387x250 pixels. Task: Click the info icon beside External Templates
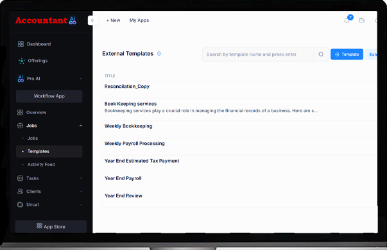159,53
